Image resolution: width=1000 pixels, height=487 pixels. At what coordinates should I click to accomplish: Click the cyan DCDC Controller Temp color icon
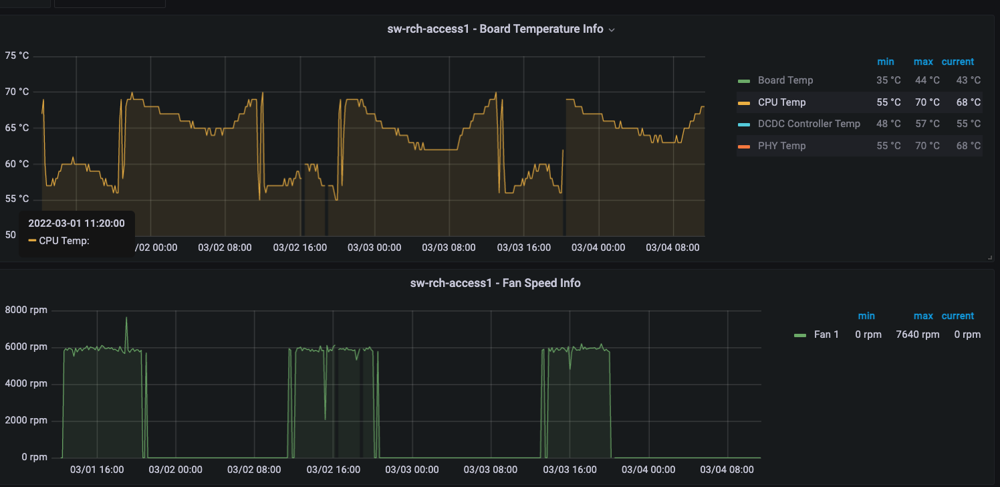[x=744, y=124]
